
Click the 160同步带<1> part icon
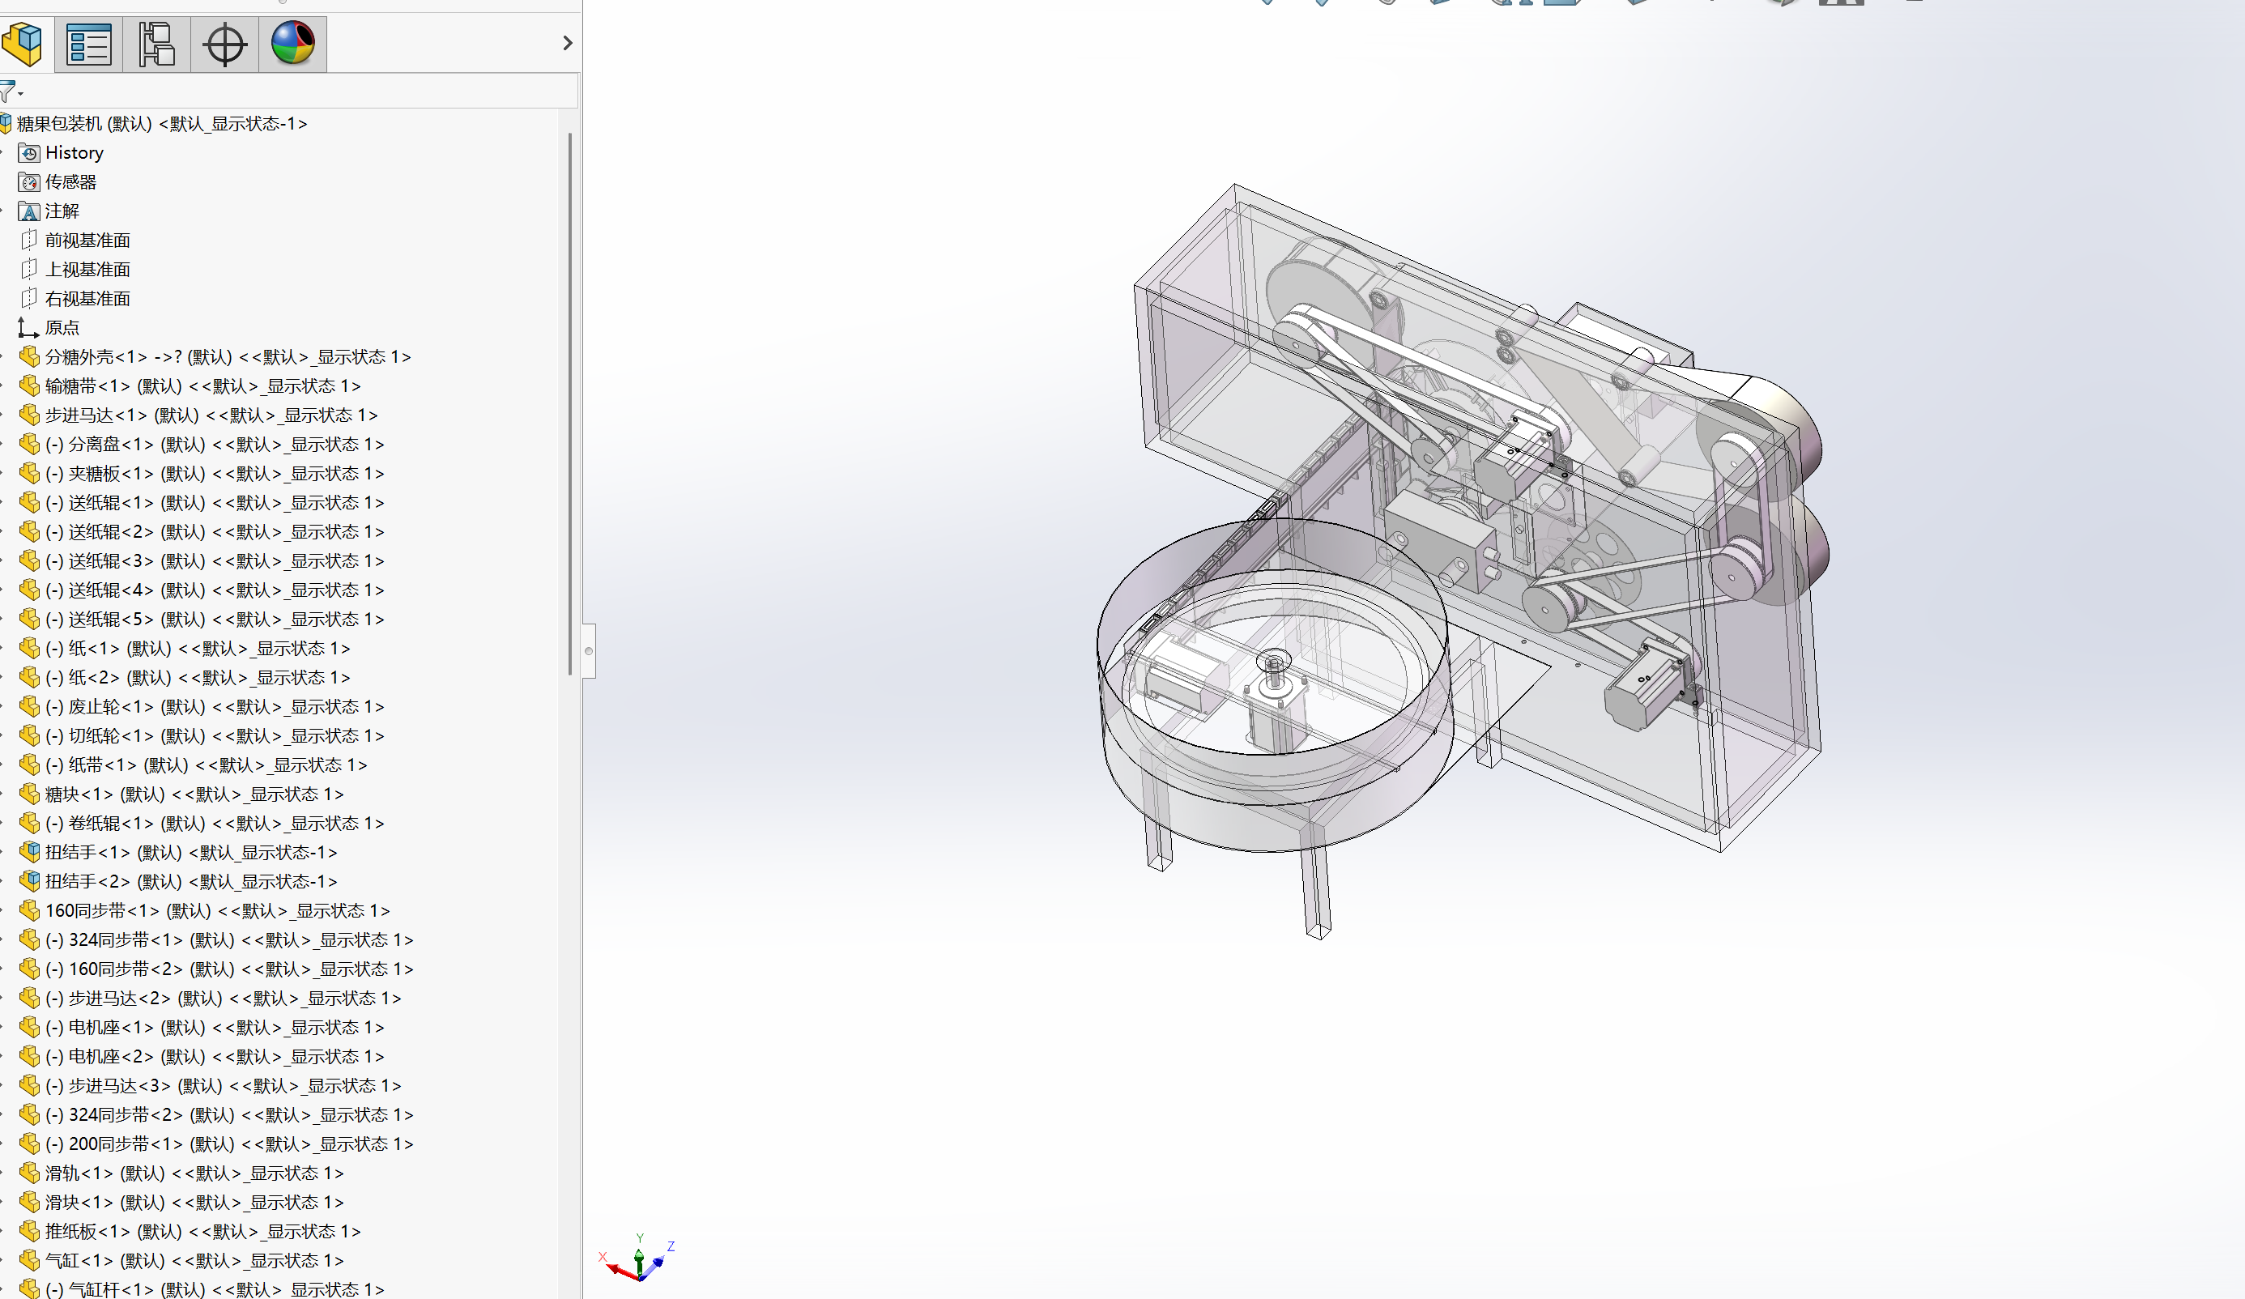[x=29, y=911]
